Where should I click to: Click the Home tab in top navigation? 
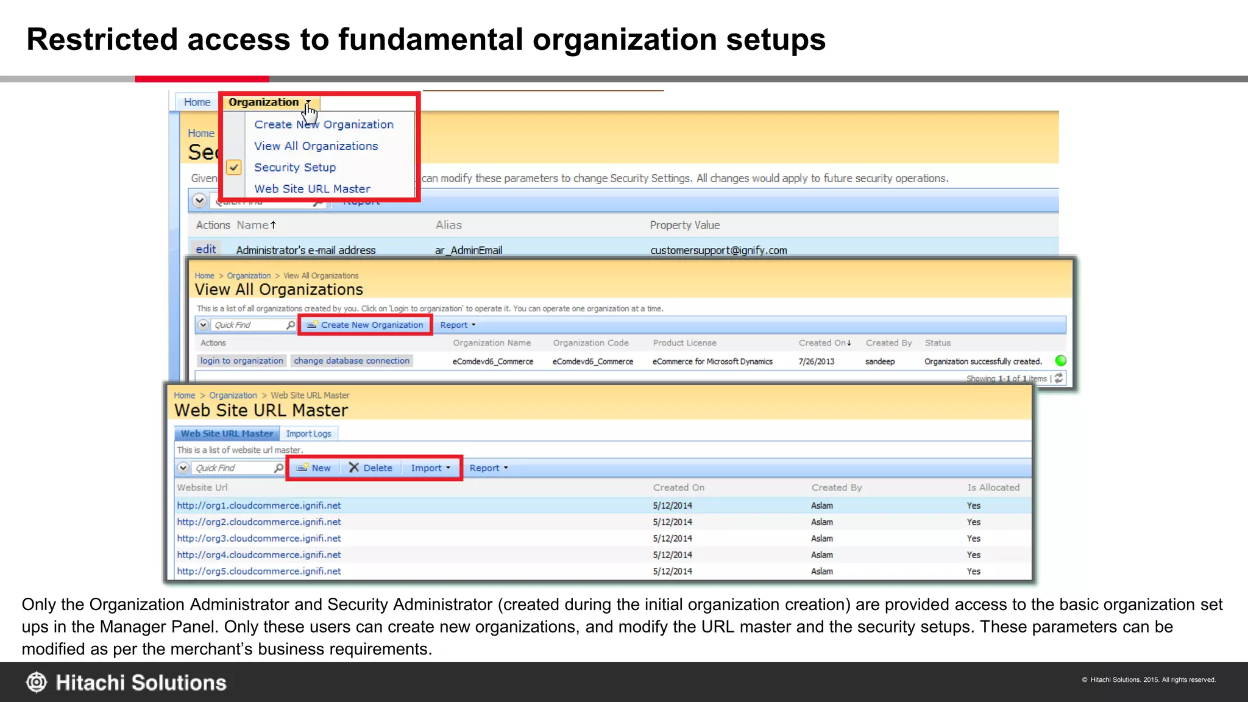(x=197, y=102)
